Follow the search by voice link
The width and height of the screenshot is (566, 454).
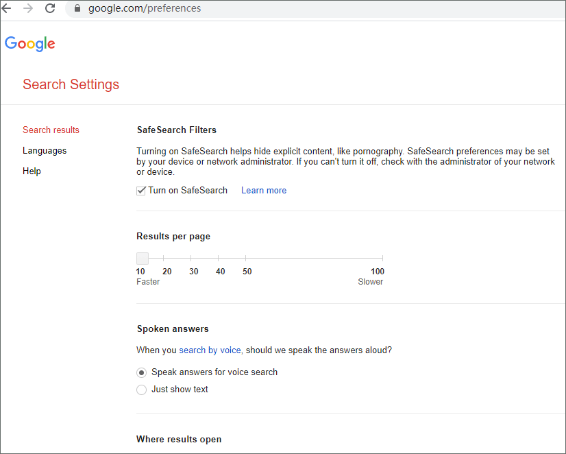(210, 350)
